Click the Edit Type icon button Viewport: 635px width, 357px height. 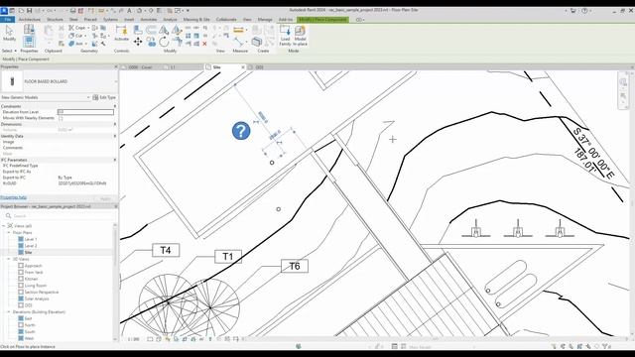click(104, 97)
